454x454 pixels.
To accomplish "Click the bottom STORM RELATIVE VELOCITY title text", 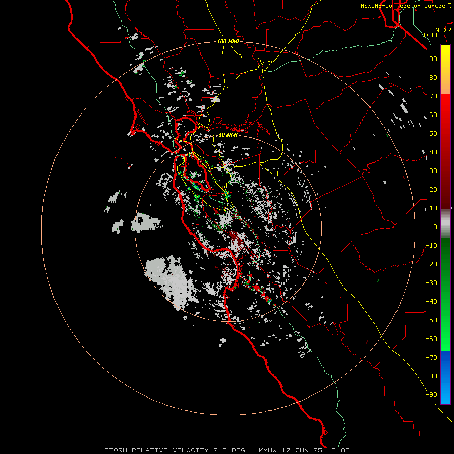I will tap(227, 450).
